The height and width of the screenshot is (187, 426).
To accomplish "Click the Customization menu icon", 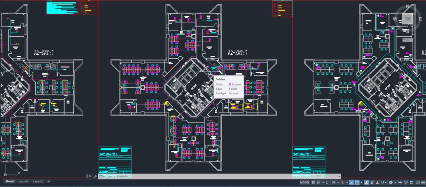I will pos(423,182).
